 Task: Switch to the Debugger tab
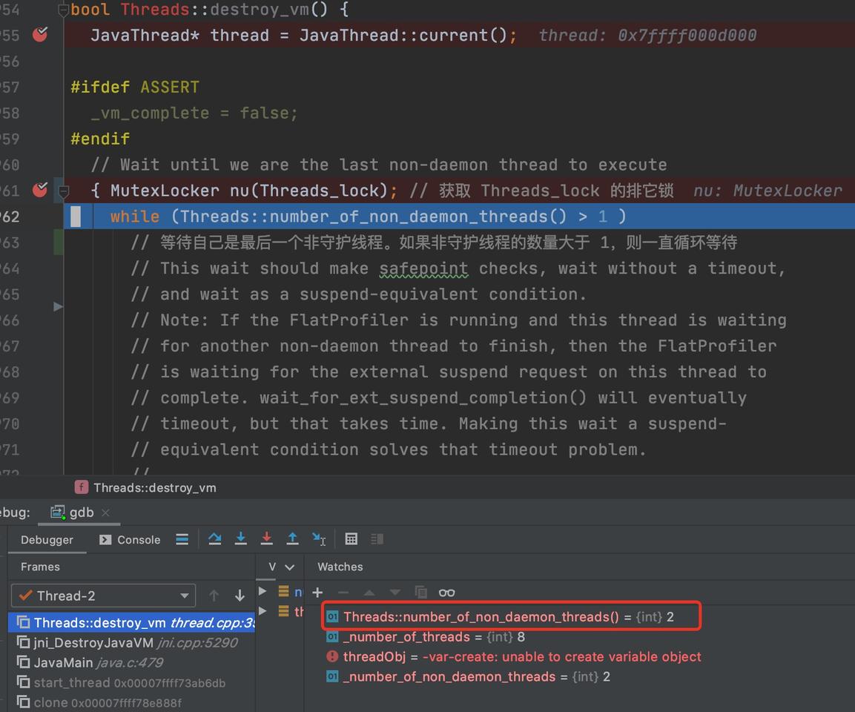47,540
